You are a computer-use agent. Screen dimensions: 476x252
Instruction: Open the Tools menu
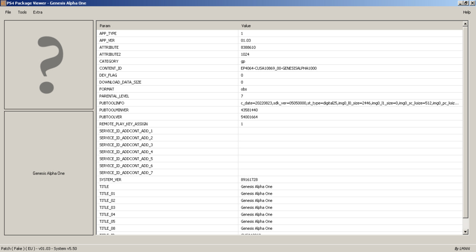coord(22,12)
